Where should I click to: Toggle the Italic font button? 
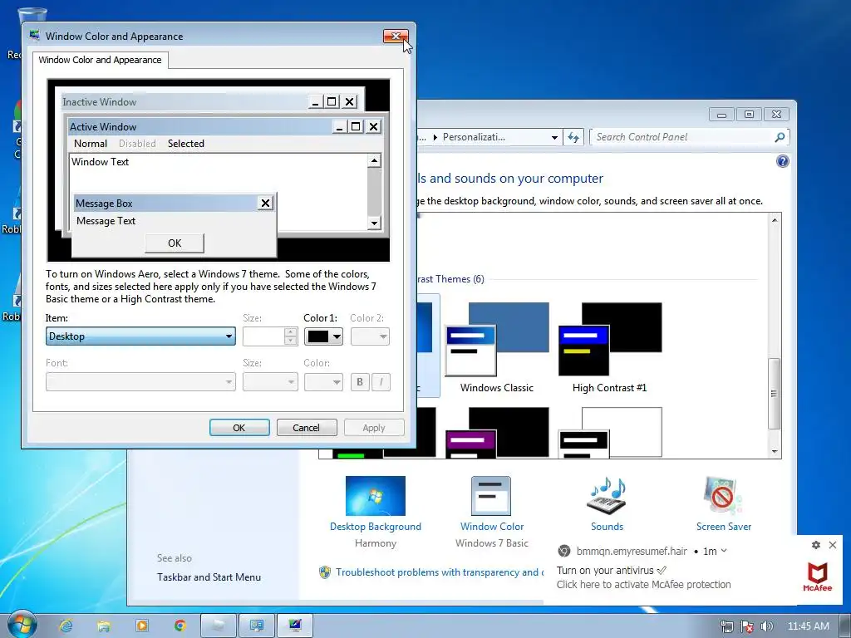[x=381, y=382]
